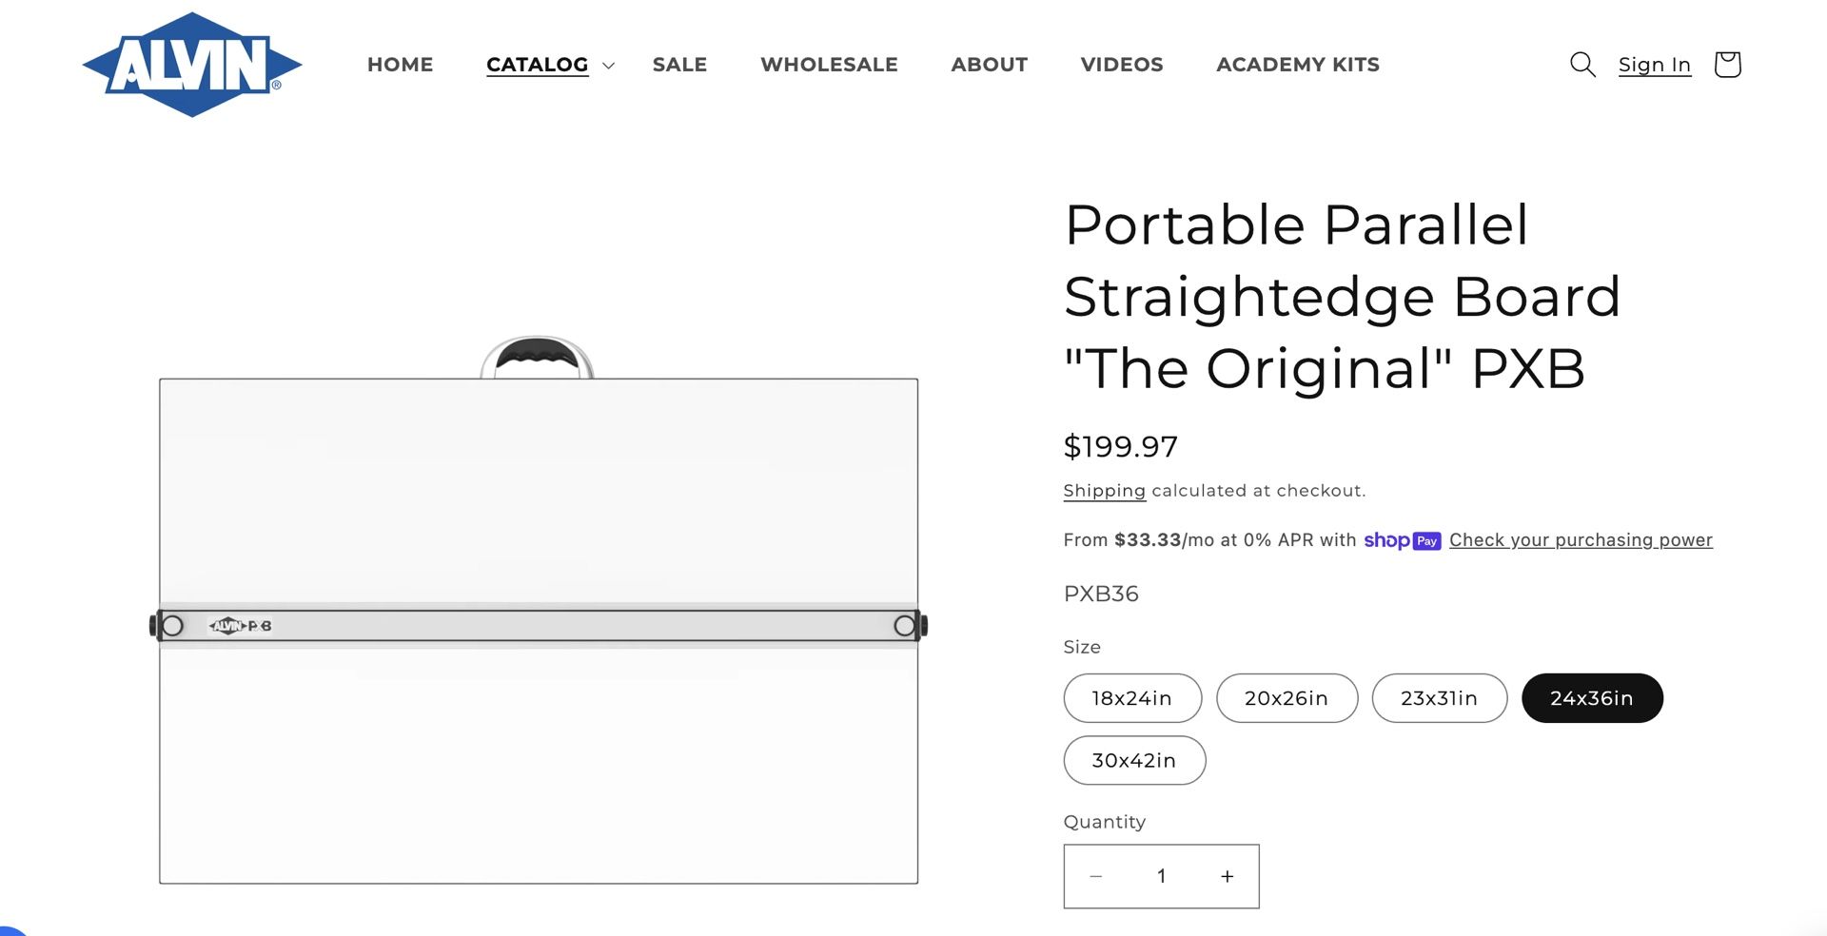Viewport: 1827px width, 936px height.
Task: Click the Shop Pay logo
Action: coord(1402,540)
